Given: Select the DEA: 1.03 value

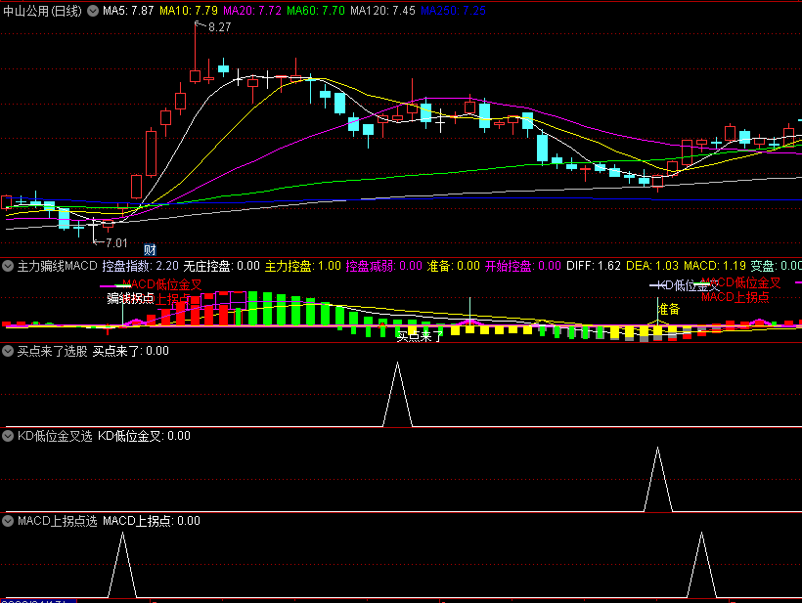Looking at the screenshot, I should [652, 266].
